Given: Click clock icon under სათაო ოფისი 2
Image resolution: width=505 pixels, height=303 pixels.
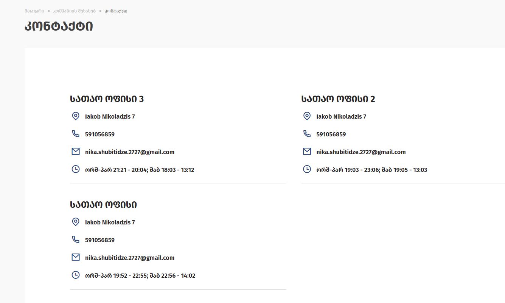Looking at the screenshot, I should (307, 169).
